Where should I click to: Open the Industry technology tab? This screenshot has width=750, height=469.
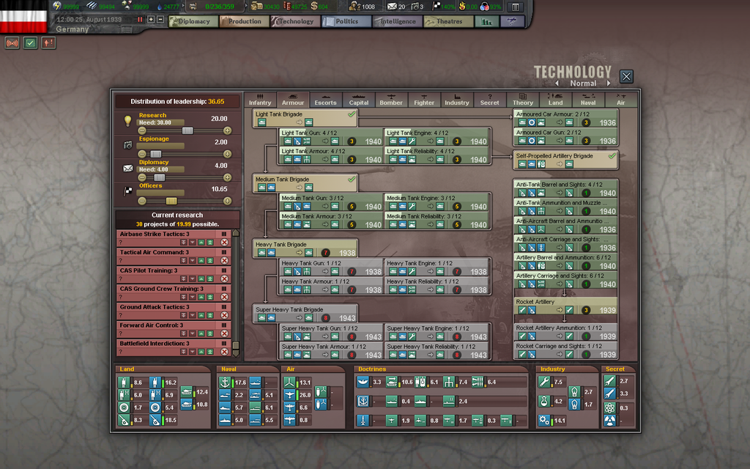click(x=457, y=100)
